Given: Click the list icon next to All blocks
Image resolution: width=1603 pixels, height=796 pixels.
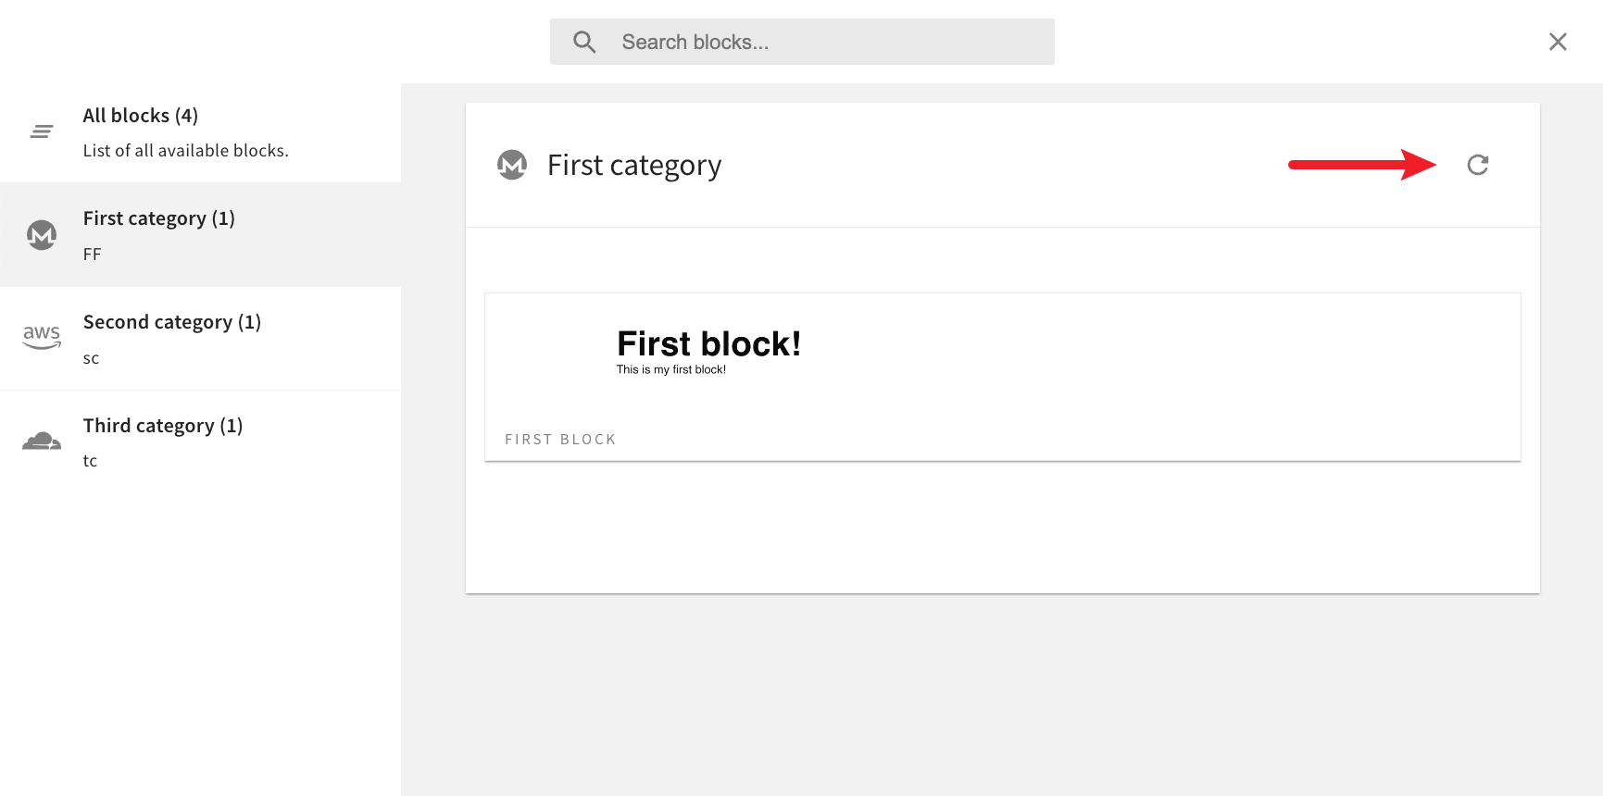Looking at the screenshot, I should click(x=41, y=131).
